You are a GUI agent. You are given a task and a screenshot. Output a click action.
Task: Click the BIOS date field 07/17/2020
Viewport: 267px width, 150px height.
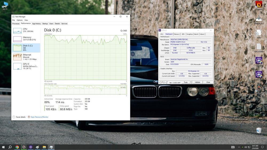click(179, 64)
